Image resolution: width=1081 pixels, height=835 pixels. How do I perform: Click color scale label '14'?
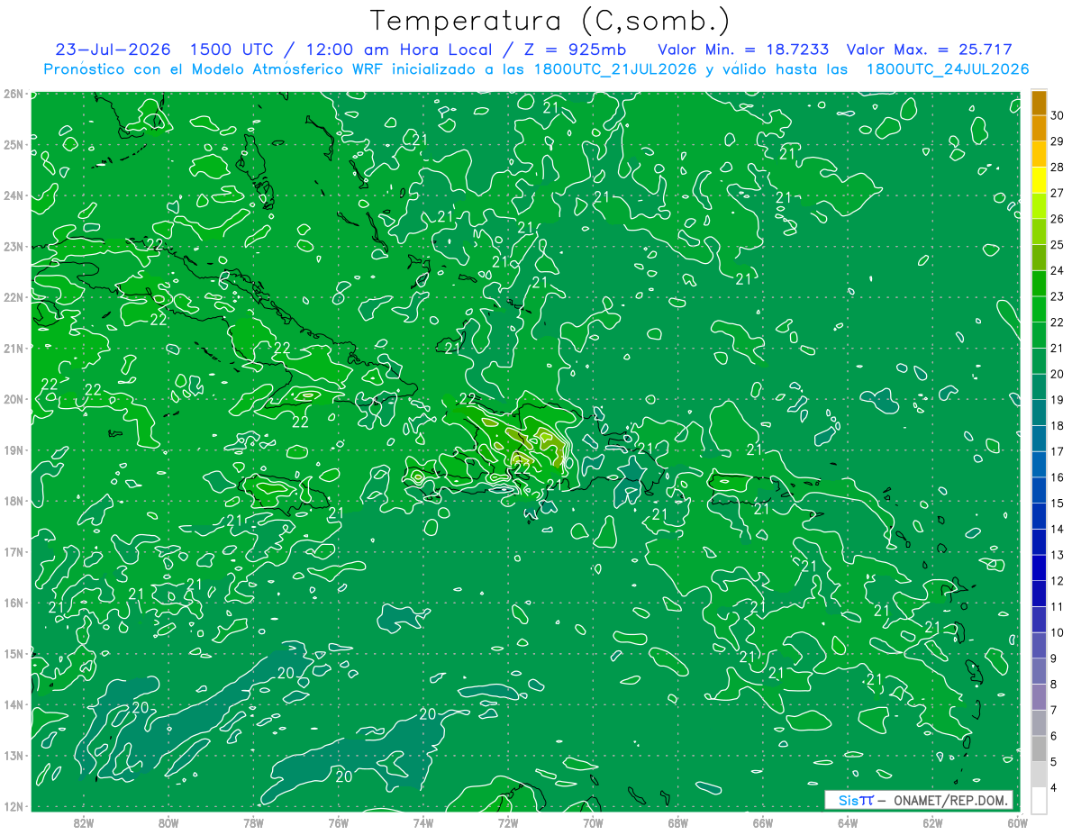tap(1058, 529)
